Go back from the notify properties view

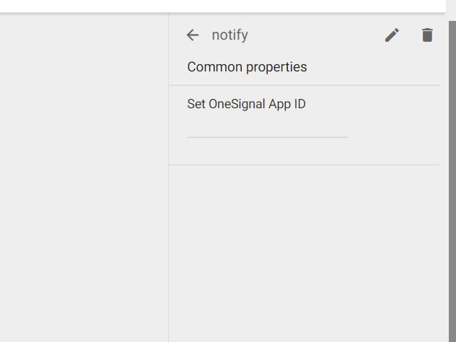[193, 35]
